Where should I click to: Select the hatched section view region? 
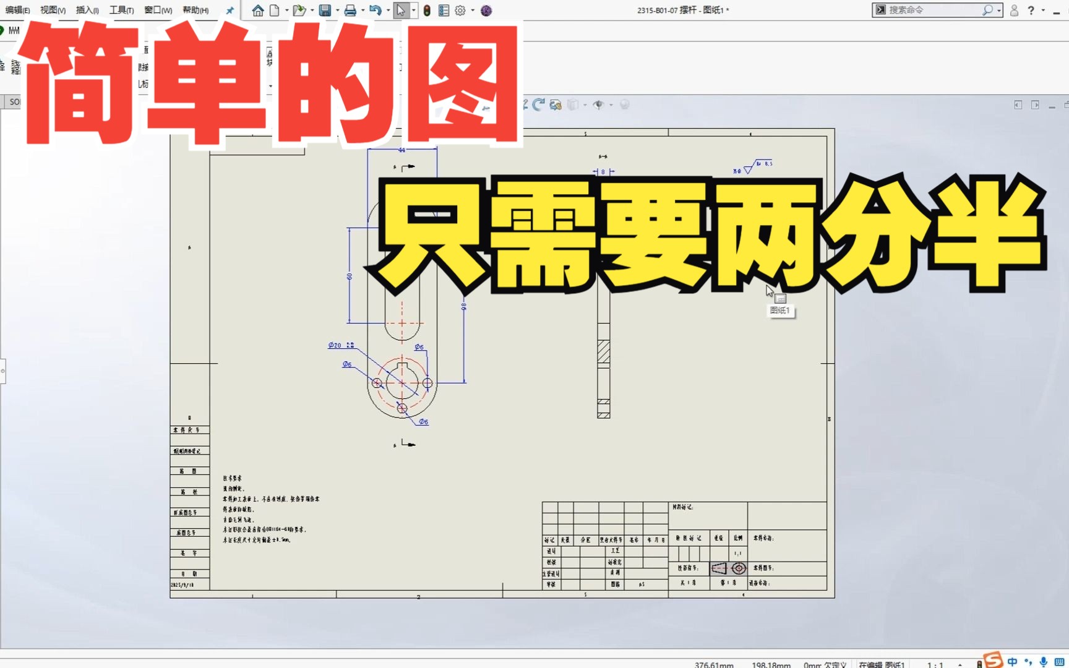[604, 351]
